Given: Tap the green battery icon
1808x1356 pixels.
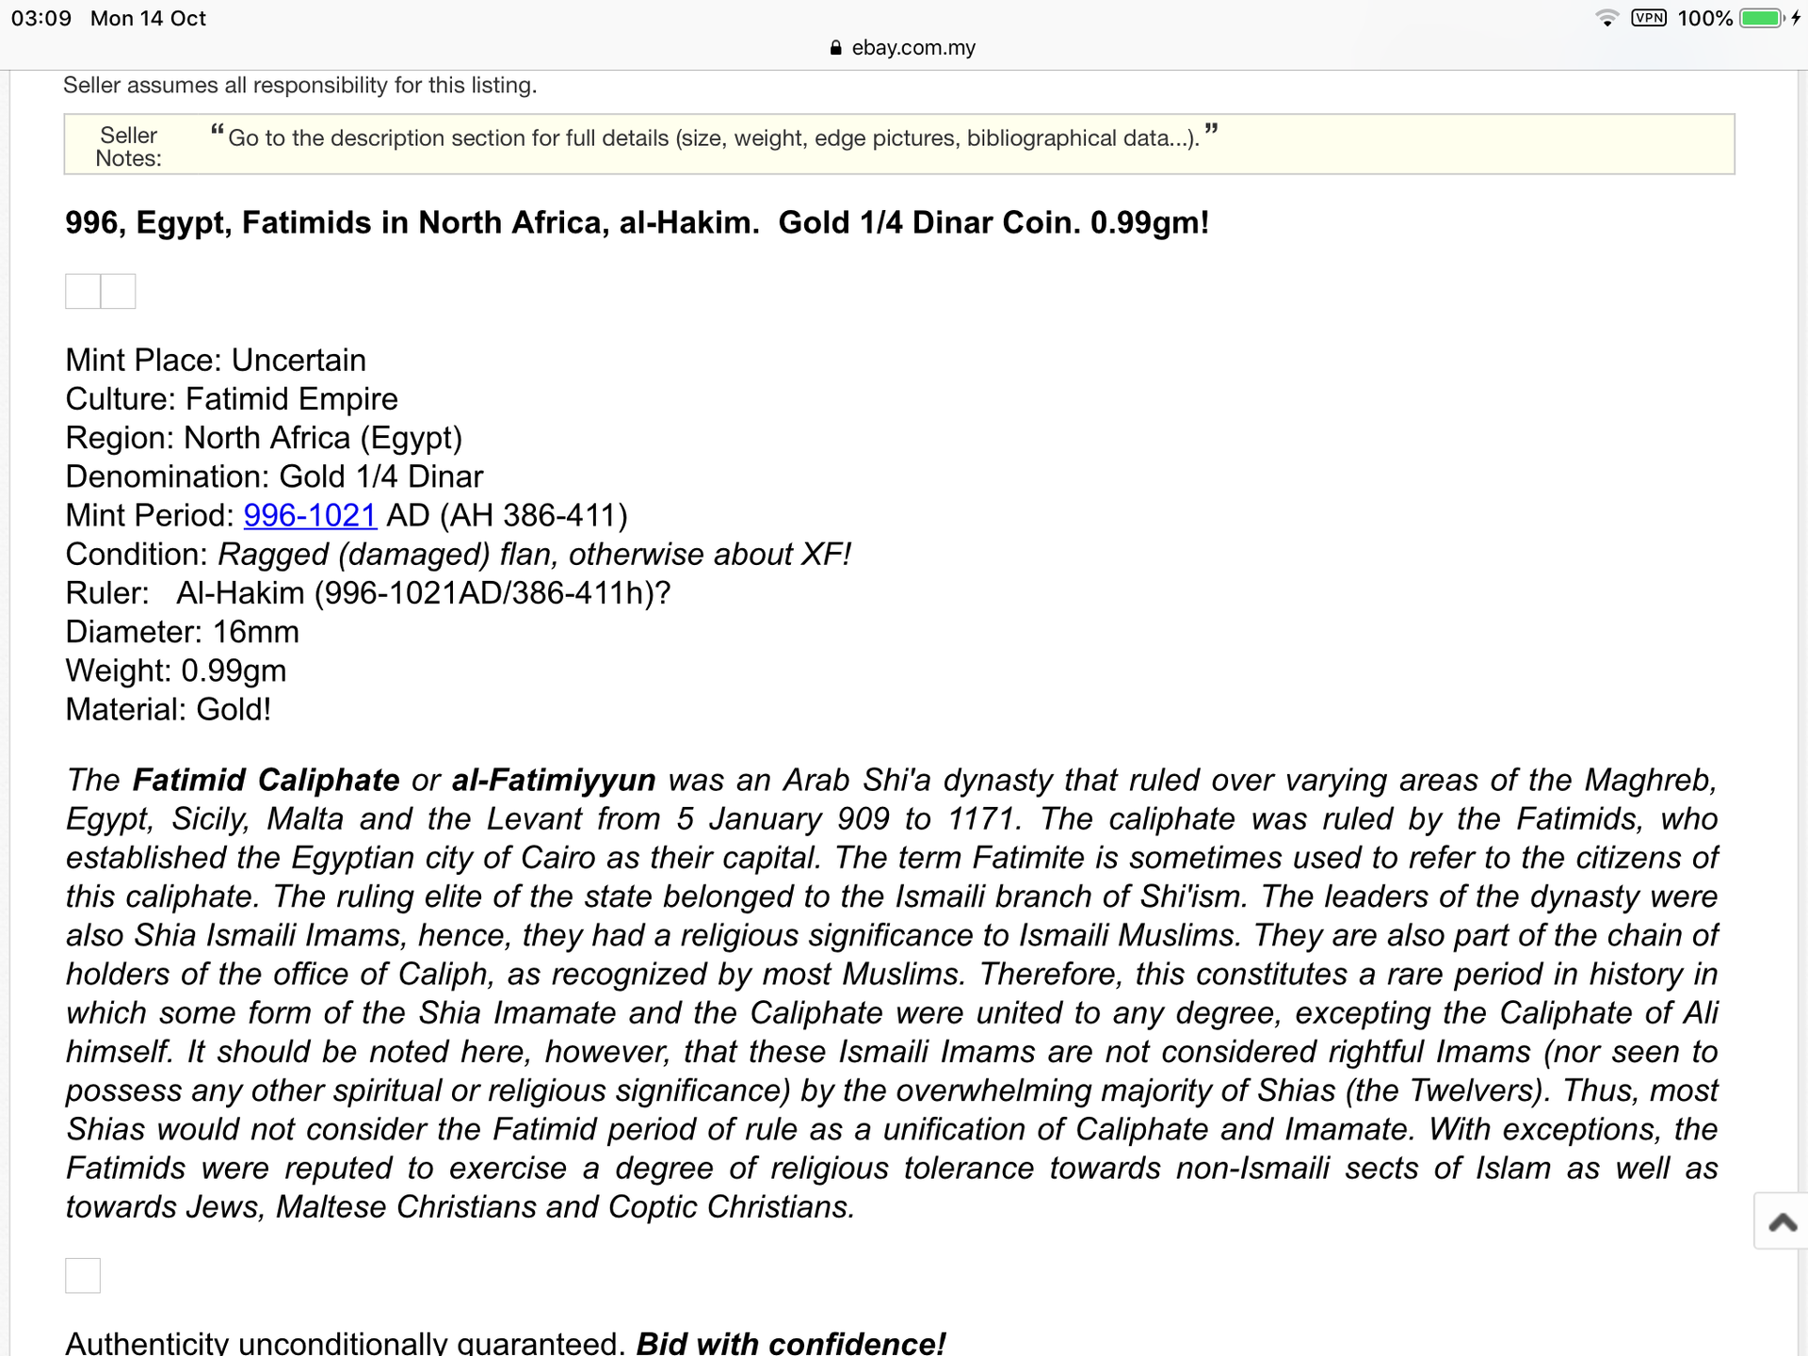Looking at the screenshot, I should [1760, 18].
